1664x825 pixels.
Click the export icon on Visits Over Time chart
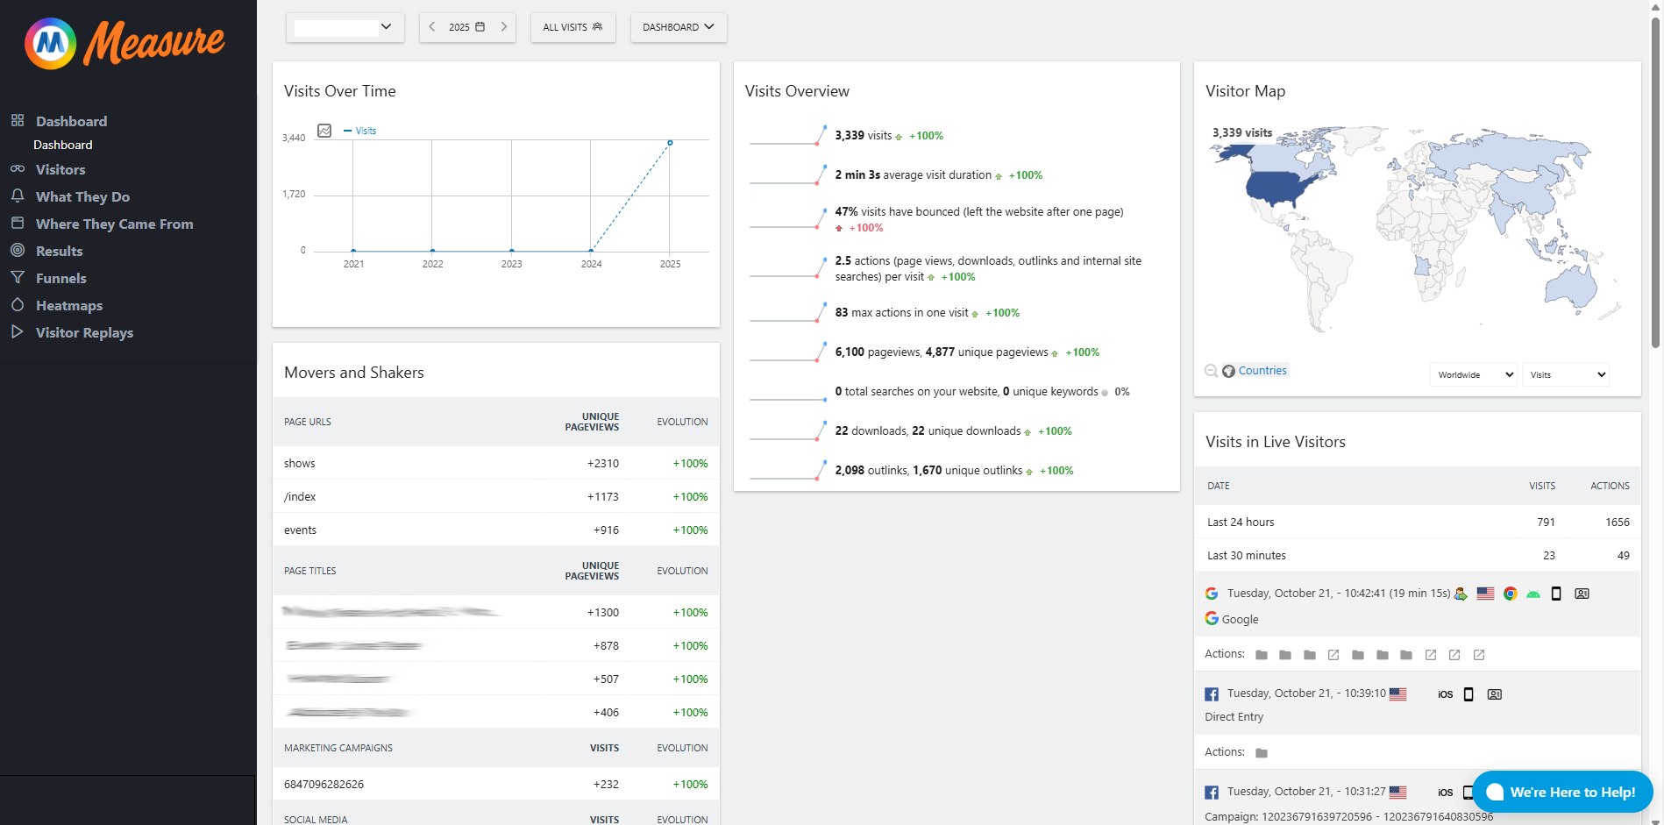click(x=324, y=130)
